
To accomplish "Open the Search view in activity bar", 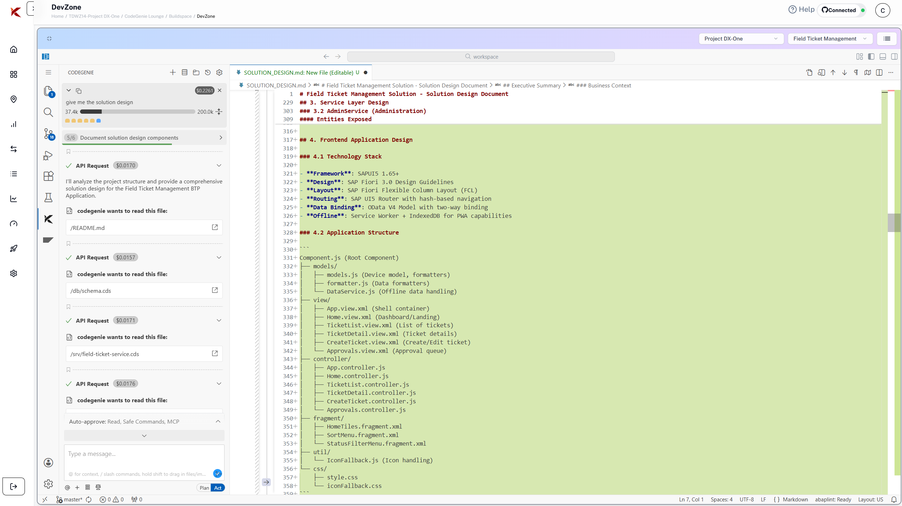I will coord(48,113).
